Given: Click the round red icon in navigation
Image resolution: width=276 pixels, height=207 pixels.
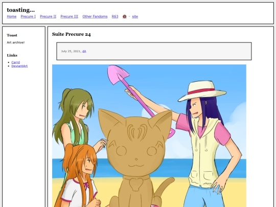Looking at the screenshot, I should 124,16.
